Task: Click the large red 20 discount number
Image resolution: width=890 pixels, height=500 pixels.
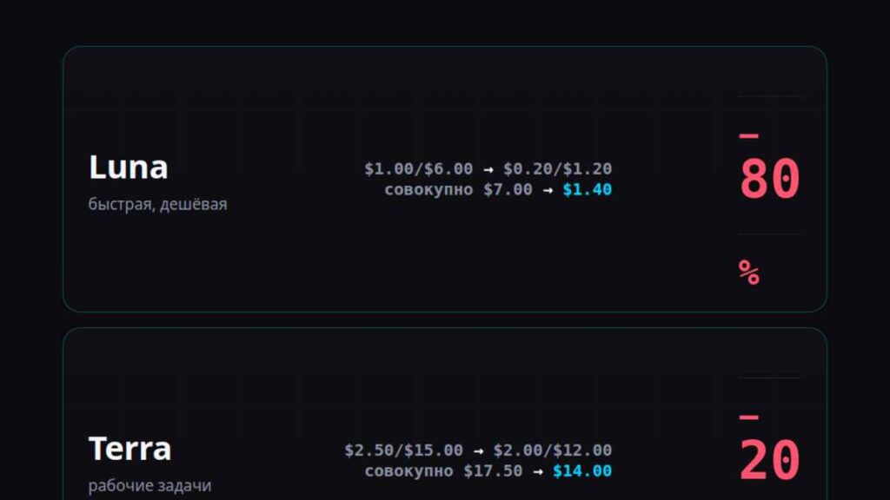Action: point(770,460)
